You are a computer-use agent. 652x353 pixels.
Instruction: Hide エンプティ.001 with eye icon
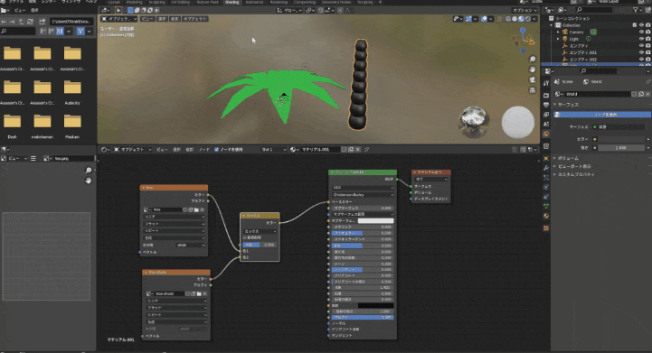click(x=641, y=52)
